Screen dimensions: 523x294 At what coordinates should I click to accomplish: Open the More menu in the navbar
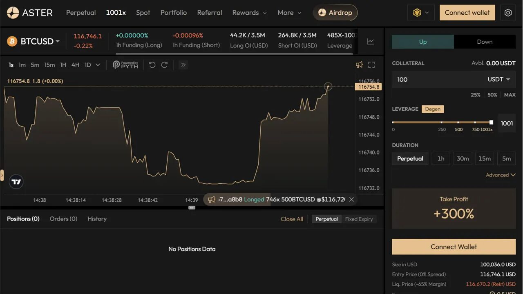click(x=289, y=13)
